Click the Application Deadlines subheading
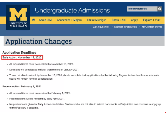The width and height of the screenshot is (166, 113). click(19, 53)
